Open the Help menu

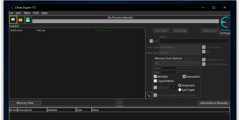coord(44,13)
